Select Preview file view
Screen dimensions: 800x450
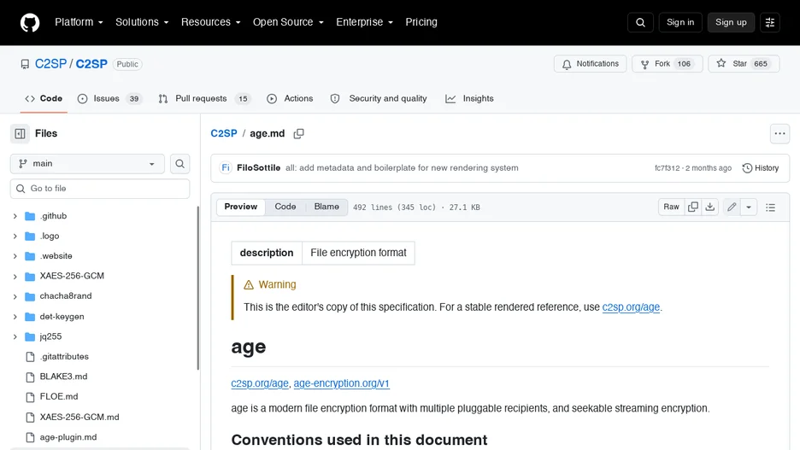pyautogui.click(x=241, y=207)
